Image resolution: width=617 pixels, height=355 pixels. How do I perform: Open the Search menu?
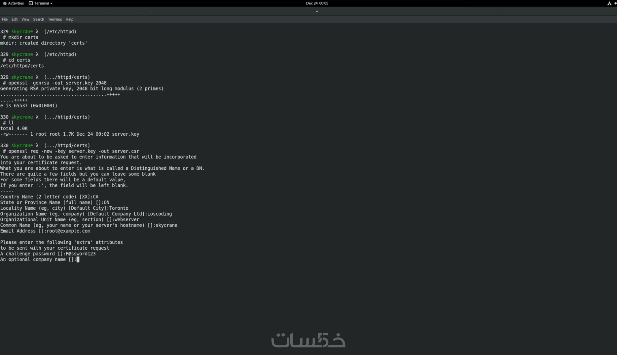39,19
